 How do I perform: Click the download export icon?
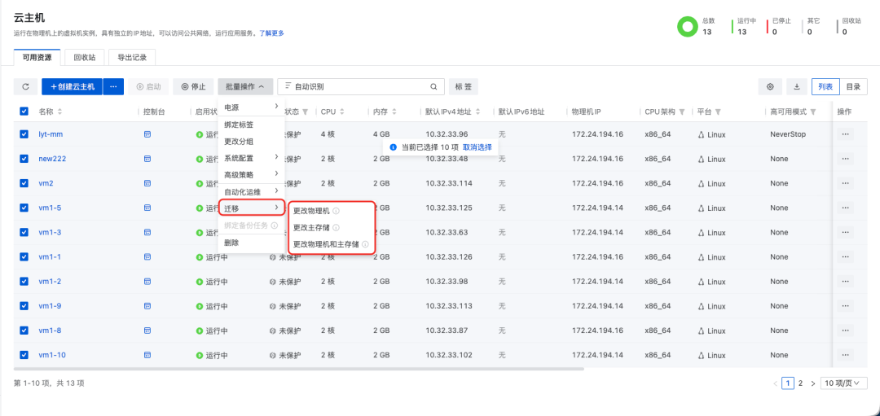pyautogui.click(x=796, y=87)
